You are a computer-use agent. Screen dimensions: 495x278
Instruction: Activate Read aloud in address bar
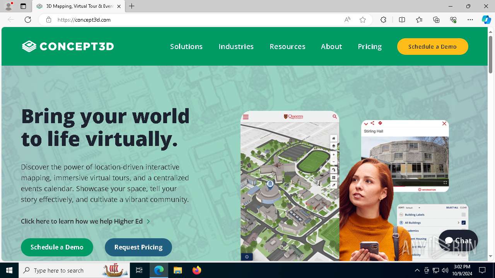pos(347,20)
